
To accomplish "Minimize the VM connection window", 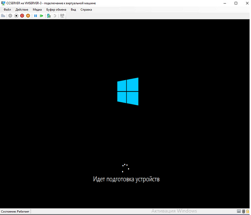I will point(225,3).
